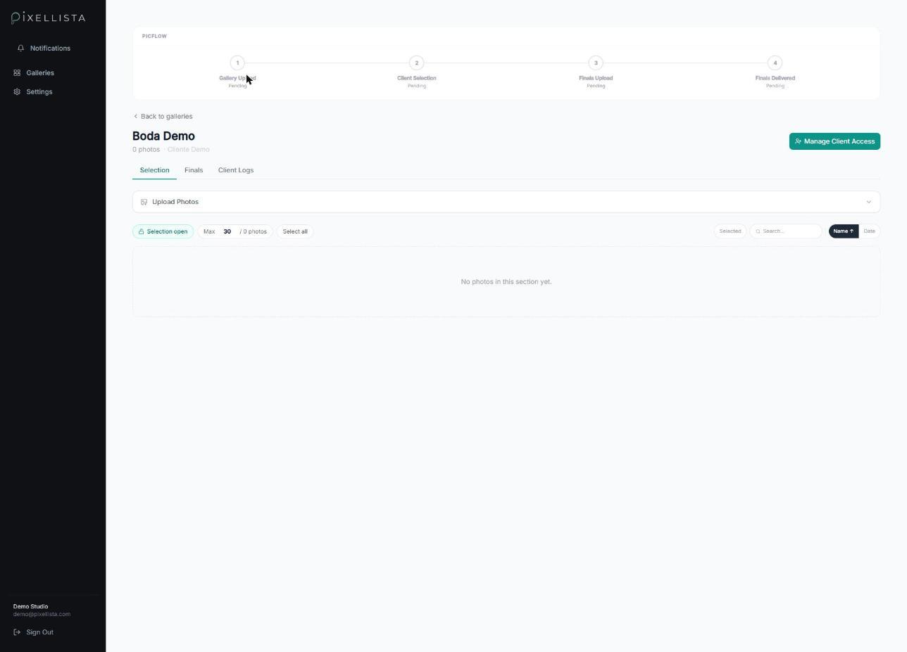Sign out of the account
Viewport: 907px width, 652px height.
click(34, 632)
